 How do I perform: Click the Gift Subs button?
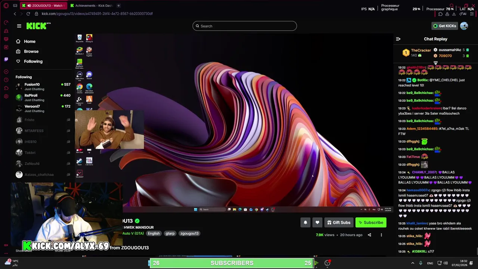339,222
